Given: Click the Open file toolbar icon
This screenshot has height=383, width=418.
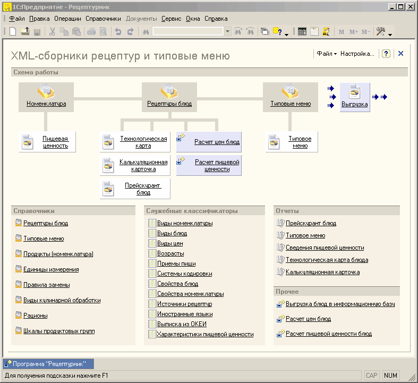Looking at the screenshot, I should [25, 31].
